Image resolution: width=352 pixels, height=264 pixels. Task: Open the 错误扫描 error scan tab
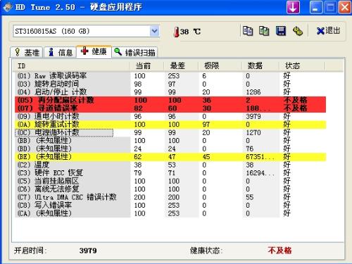click(x=135, y=52)
